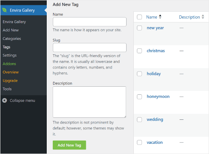
Task: Open the wedding tag link
Action: (155, 119)
